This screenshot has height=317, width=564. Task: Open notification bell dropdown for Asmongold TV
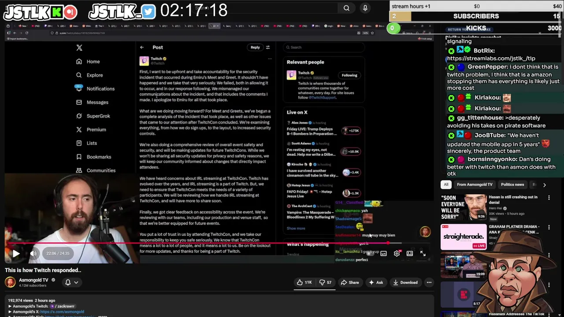tap(71, 282)
